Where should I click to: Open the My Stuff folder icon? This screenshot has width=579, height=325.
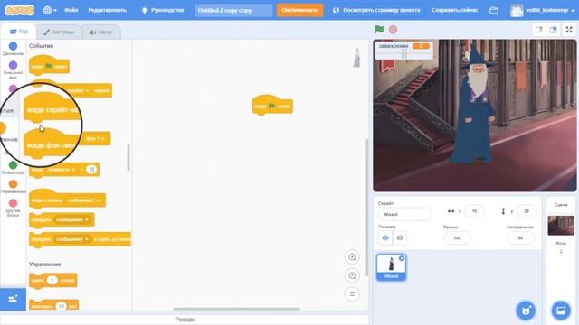(x=494, y=10)
